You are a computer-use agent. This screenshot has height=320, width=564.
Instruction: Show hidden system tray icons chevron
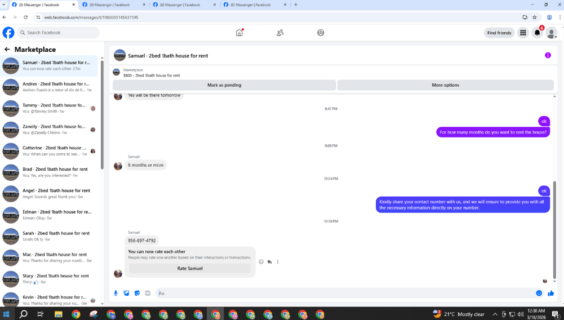pyautogui.click(x=495, y=314)
